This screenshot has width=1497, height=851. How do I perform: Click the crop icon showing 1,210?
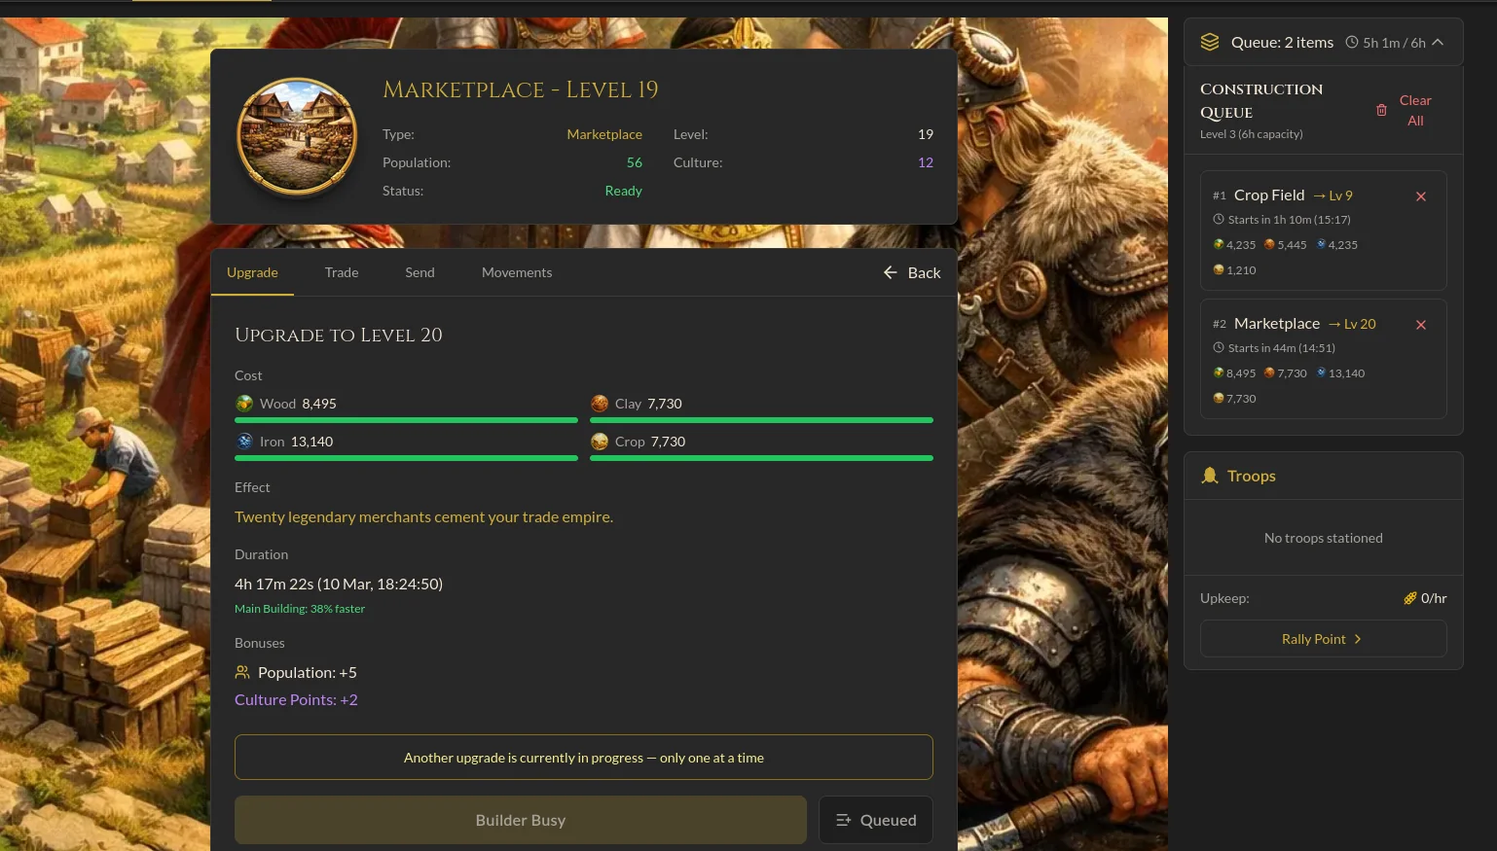tap(1219, 269)
